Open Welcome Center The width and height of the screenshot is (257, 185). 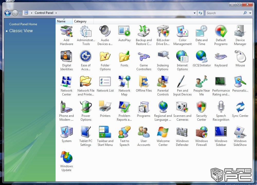point(163,136)
